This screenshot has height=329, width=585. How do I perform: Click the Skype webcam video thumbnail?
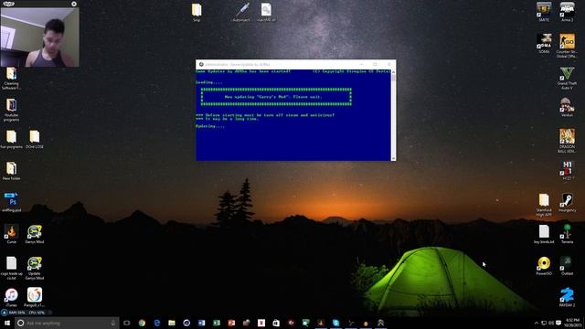tap(39, 37)
